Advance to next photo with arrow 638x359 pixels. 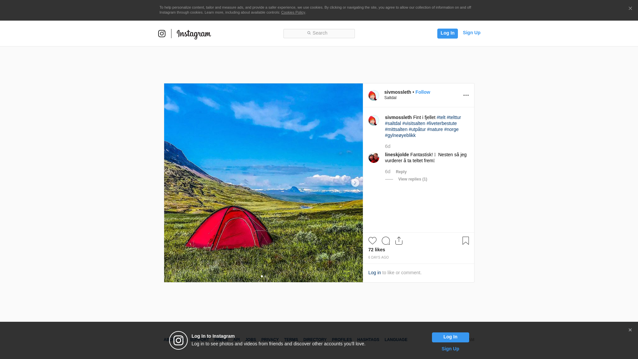355,183
